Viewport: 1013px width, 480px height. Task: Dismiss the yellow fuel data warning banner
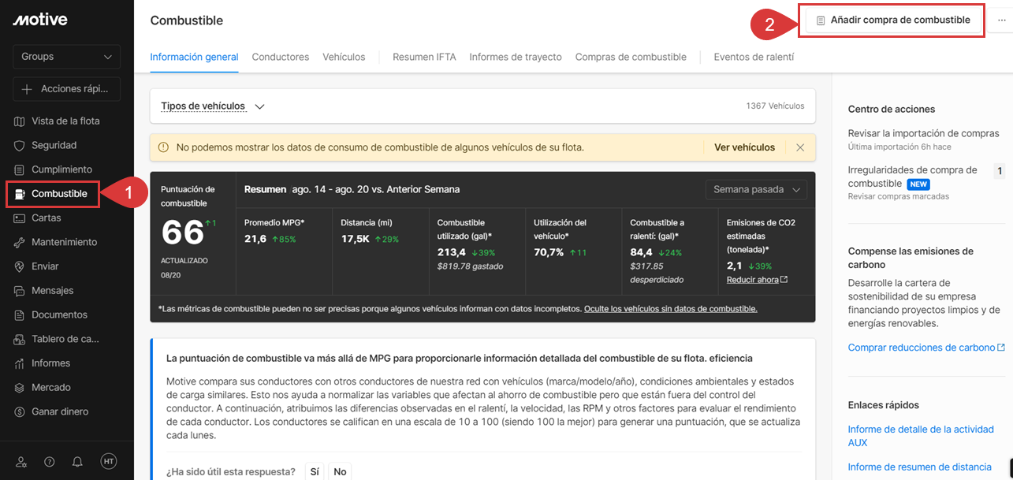pyautogui.click(x=800, y=147)
